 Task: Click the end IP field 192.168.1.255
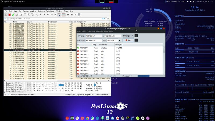tap(113, 36)
